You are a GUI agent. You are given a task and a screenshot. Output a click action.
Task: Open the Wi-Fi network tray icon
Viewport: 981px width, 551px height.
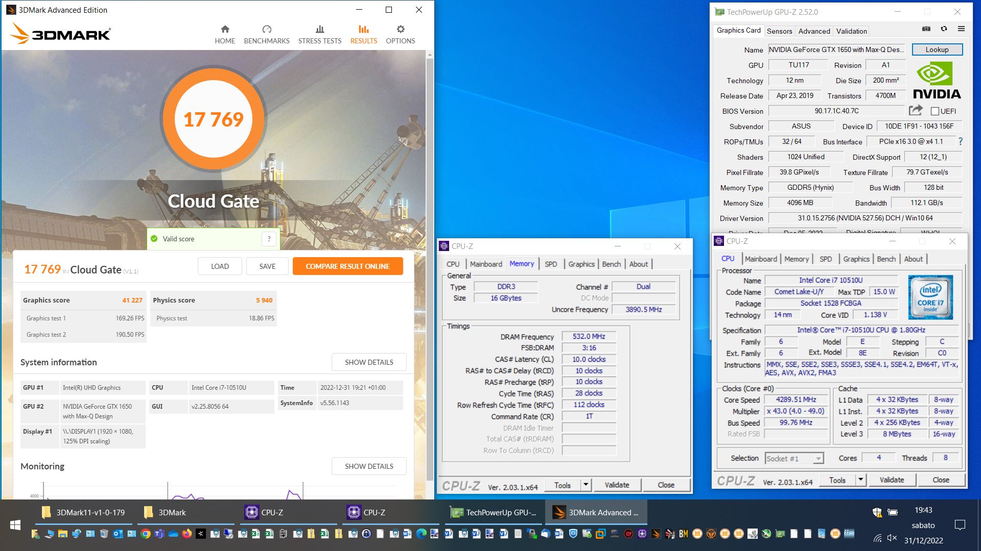coord(878,538)
